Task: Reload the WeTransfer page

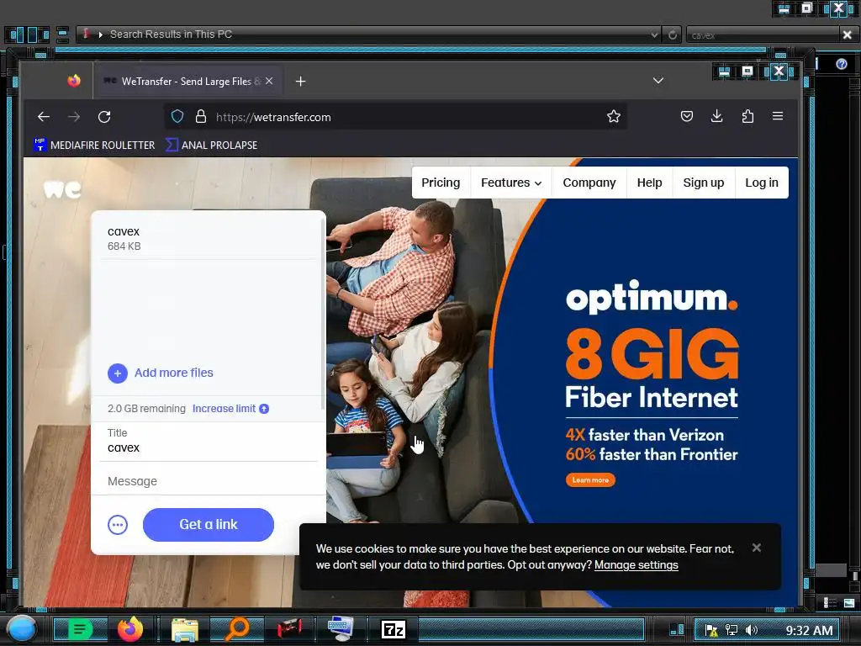Action: point(104,117)
